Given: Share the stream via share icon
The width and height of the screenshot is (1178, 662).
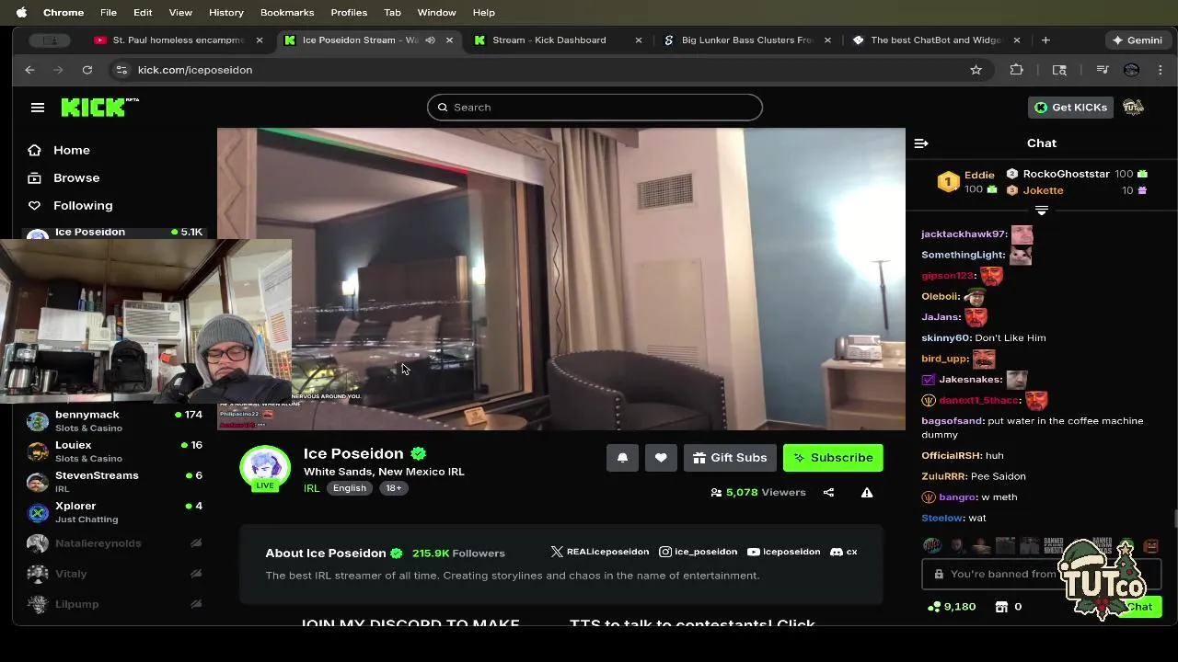Looking at the screenshot, I should click(x=828, y=493).
